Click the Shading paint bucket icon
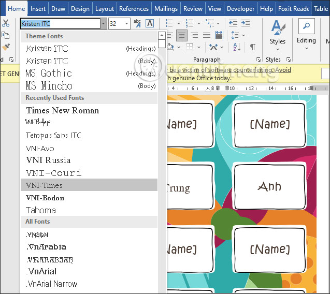Image resolution: width=330 pixels, height=294 pixels. [x=170, y=47]
